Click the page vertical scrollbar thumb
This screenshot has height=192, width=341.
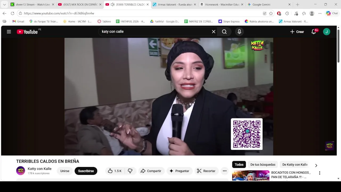(x=338, y=47)
